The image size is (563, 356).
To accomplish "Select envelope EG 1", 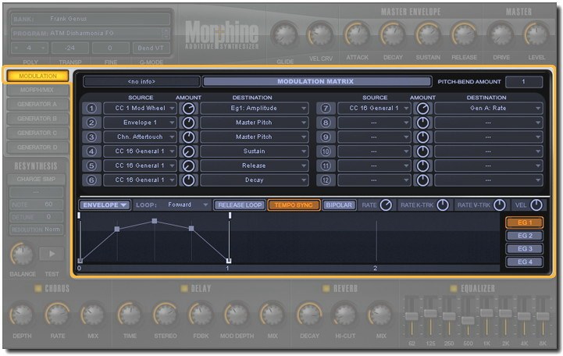I will click(x=525, y=222).
